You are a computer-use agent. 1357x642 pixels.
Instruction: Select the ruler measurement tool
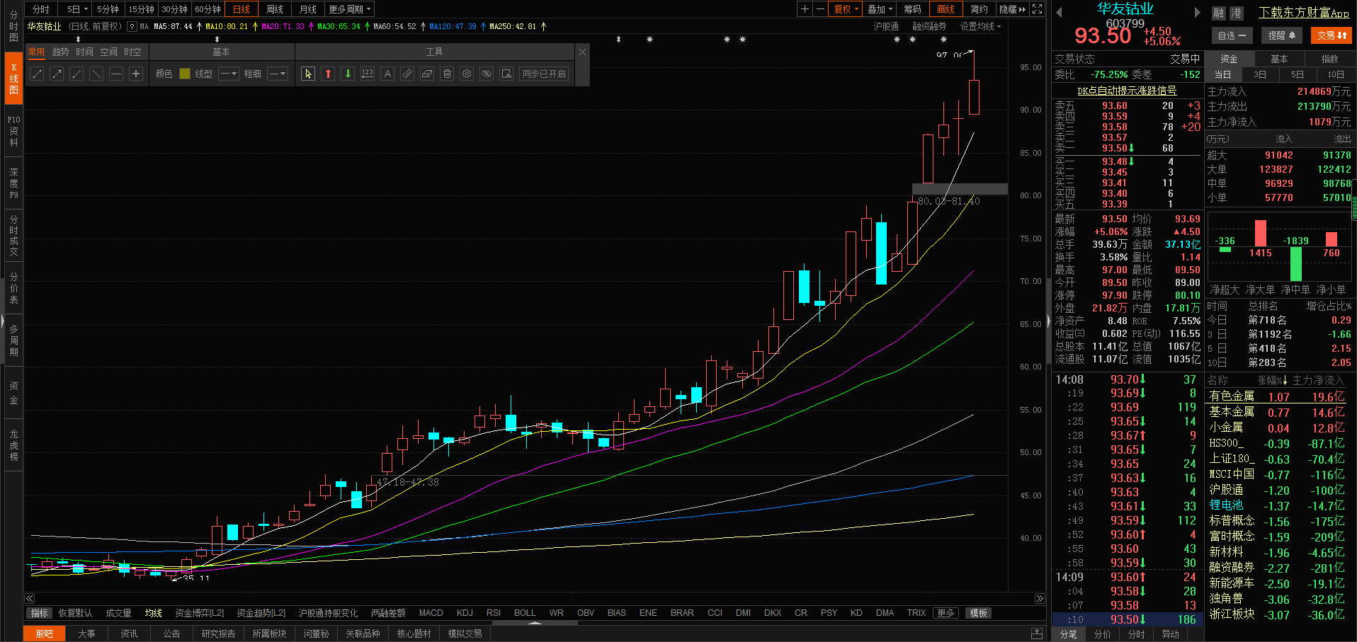[x=407, y=74]
